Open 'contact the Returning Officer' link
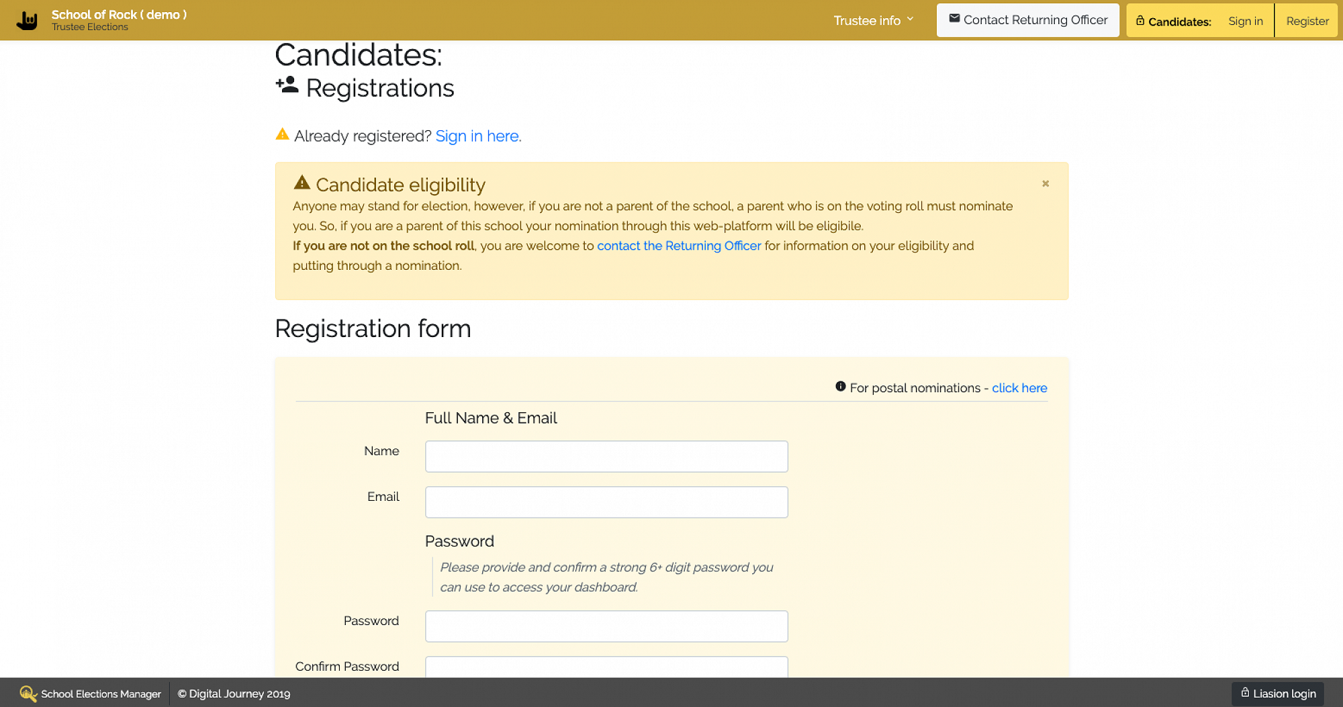The width and height of the screenshot is (1343, 707). [679, 246]
